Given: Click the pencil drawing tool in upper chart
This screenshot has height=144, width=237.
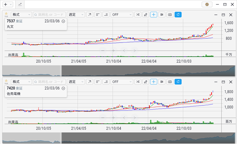Looking at the screenshot, I should pyautogui.click(x=146, y=15).
